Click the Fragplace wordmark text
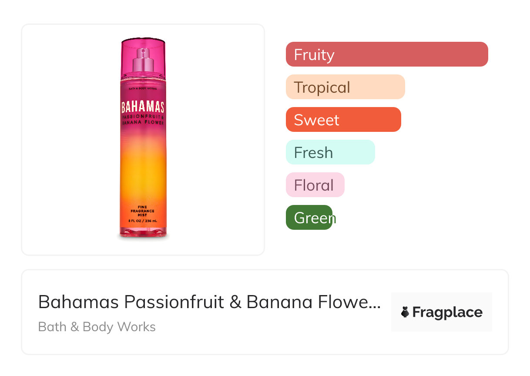 (x=447, y=312)
